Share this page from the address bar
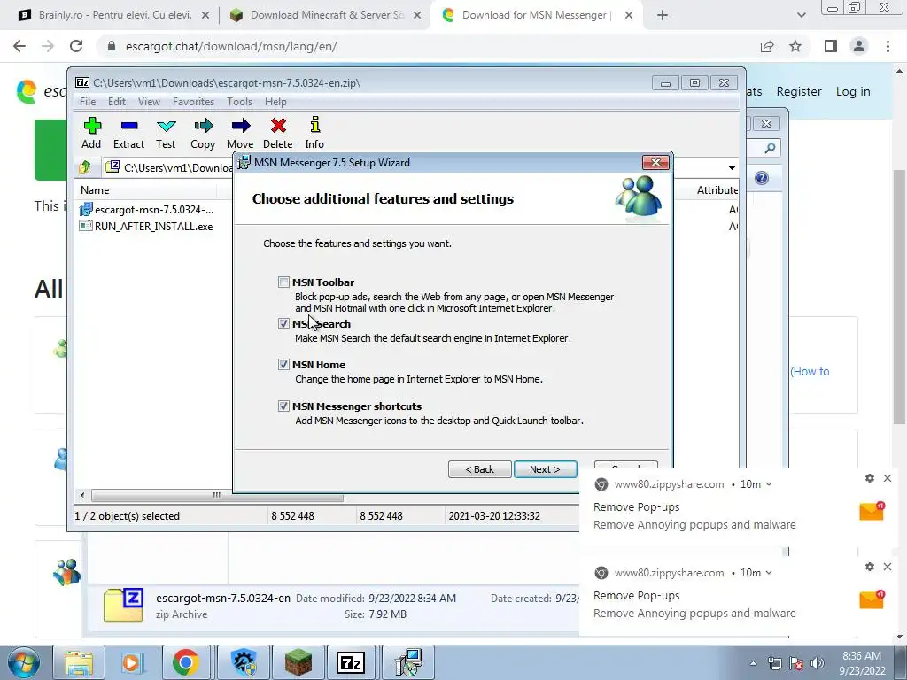 (x=767, y=46)
